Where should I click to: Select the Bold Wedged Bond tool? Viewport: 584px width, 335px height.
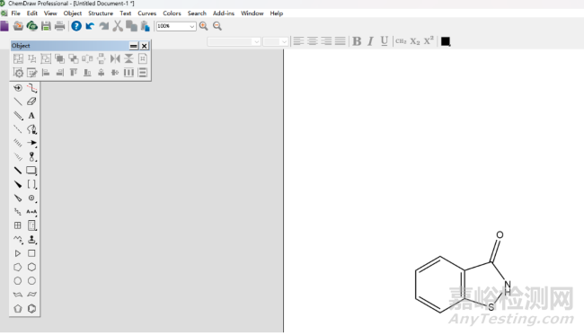click(x=17, y=184)
